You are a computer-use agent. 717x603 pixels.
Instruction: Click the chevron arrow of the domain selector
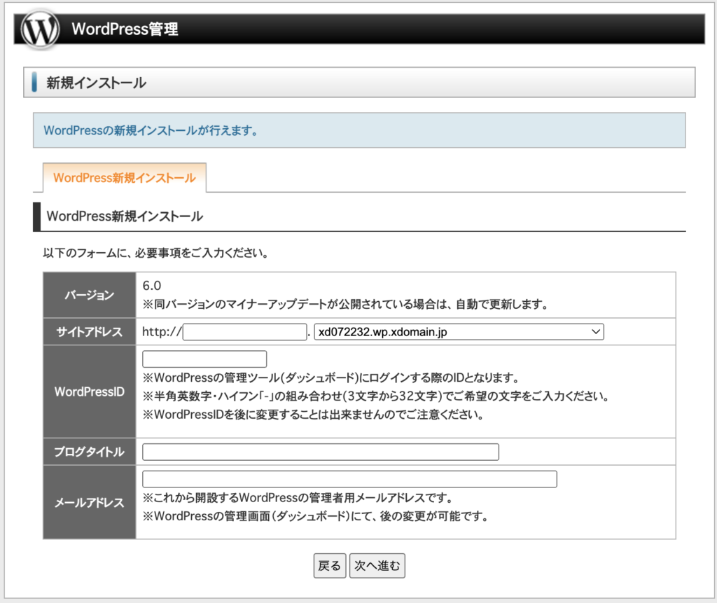tap(596, 332)
